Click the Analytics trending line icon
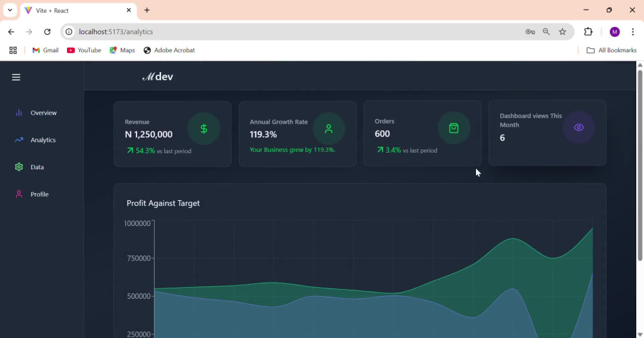 [x=19, y=140]
